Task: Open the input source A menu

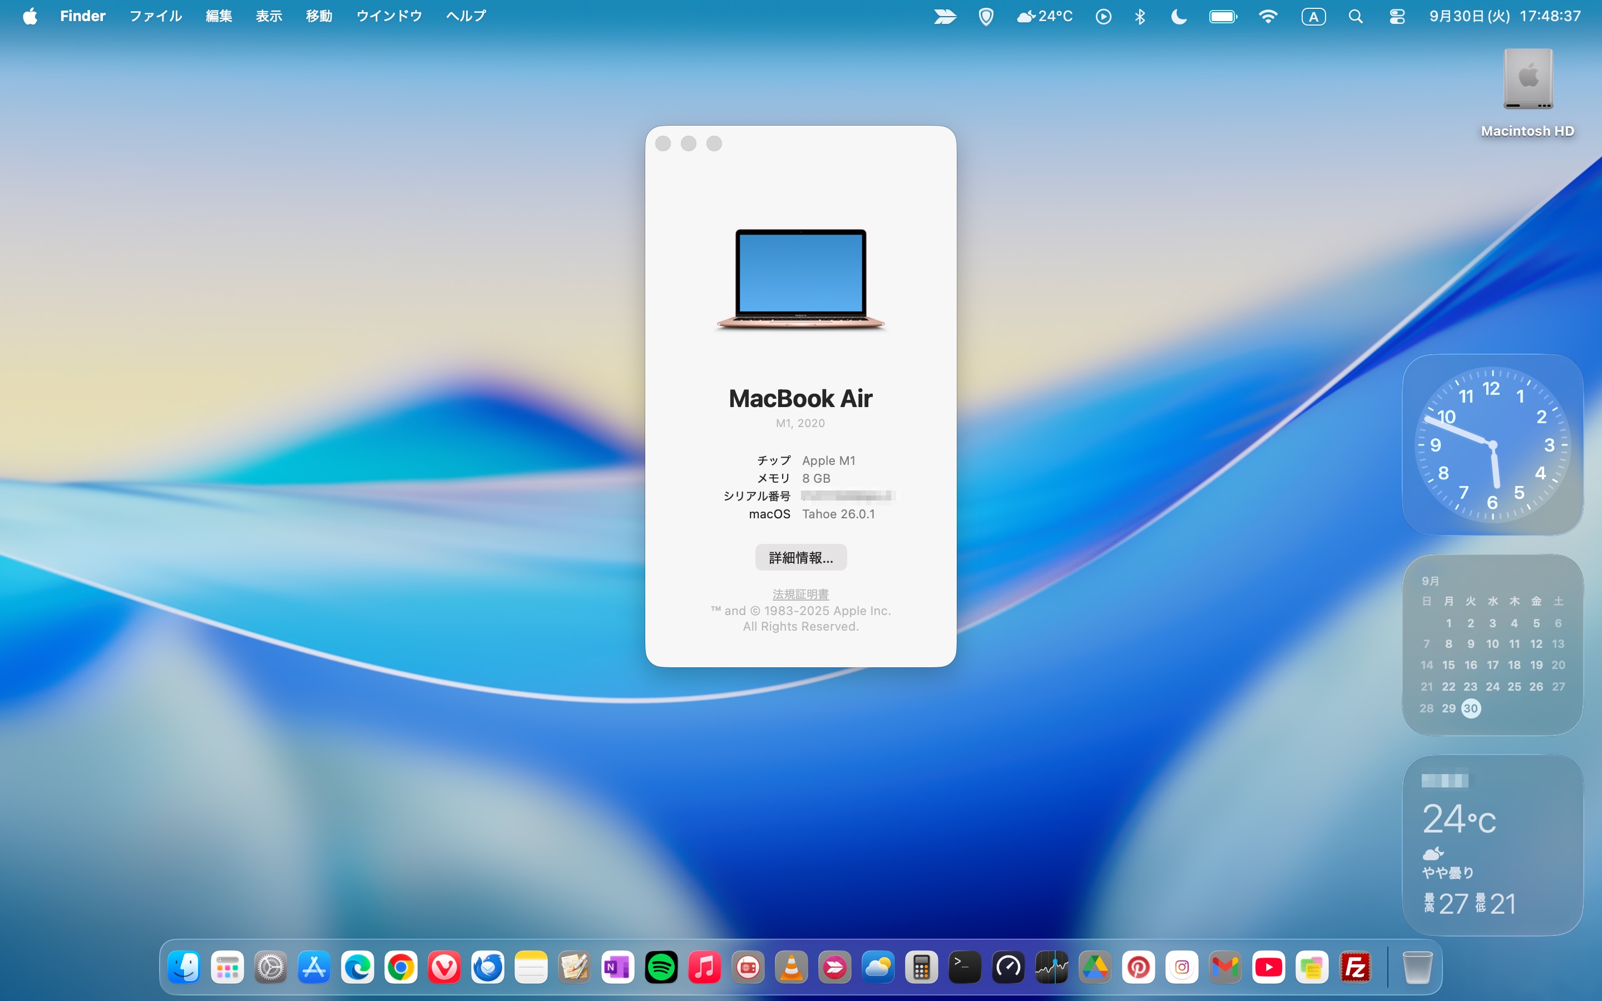Action: pos(1313,17)
